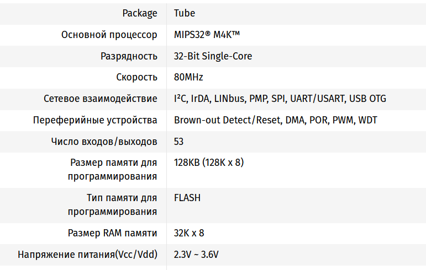Select the "Tube" package value
426x270 pixels.
coord(185,13)
